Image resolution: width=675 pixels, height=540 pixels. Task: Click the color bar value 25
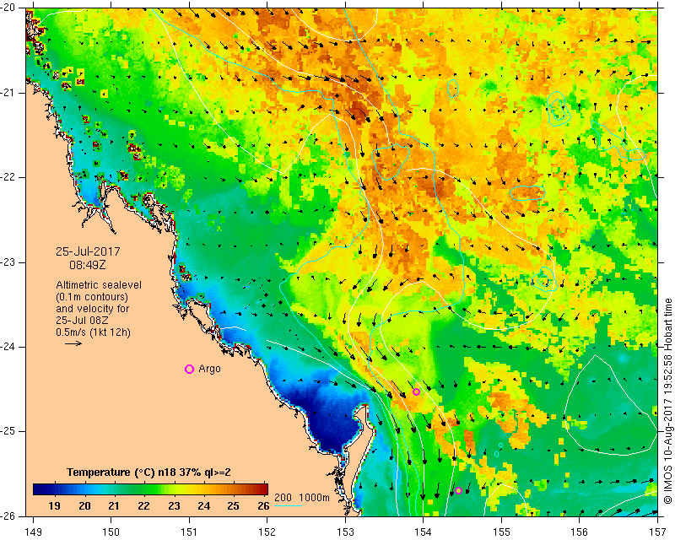point(234,505)
